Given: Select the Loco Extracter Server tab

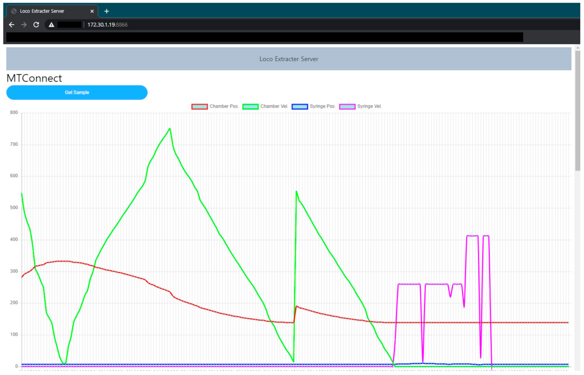Looking at the screenshot, I should pos(46,11).
